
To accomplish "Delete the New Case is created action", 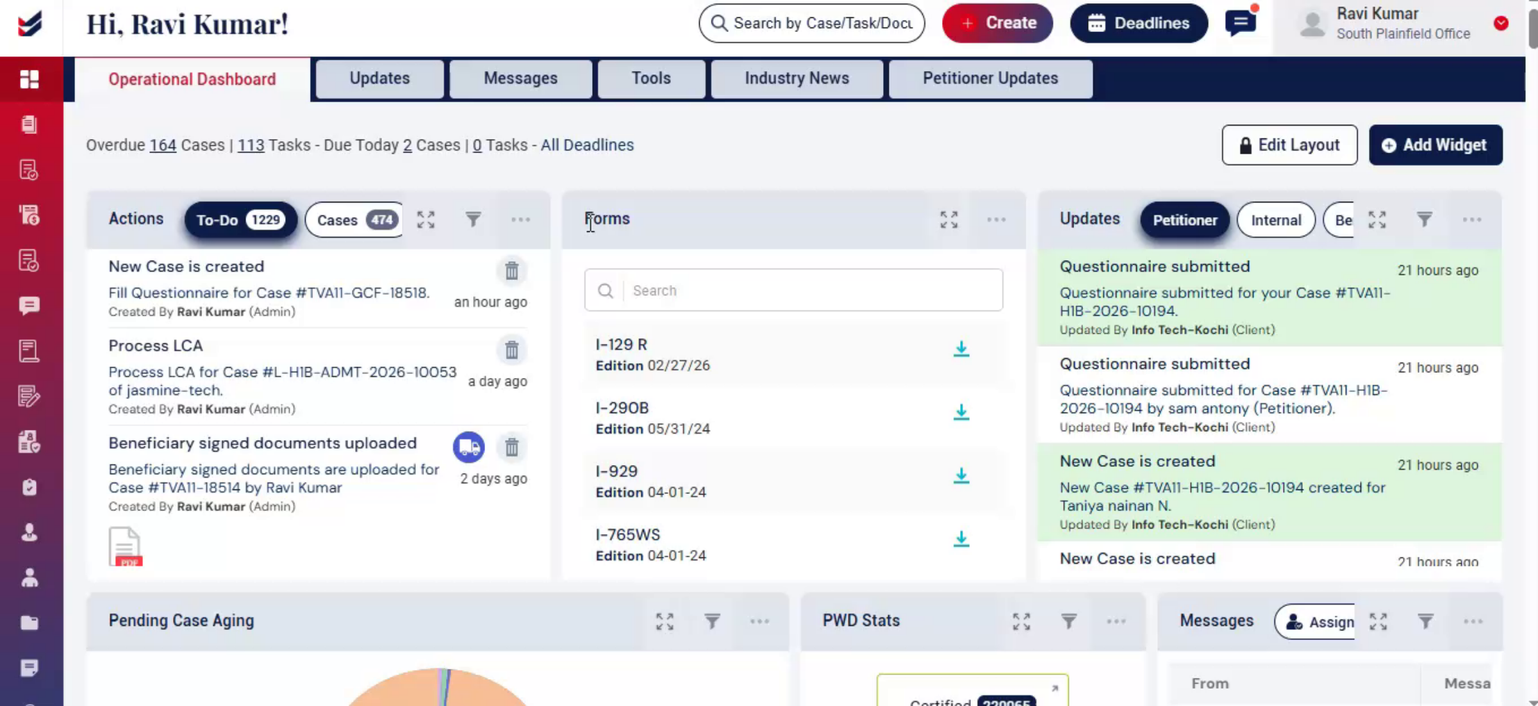I will point(511,270).
